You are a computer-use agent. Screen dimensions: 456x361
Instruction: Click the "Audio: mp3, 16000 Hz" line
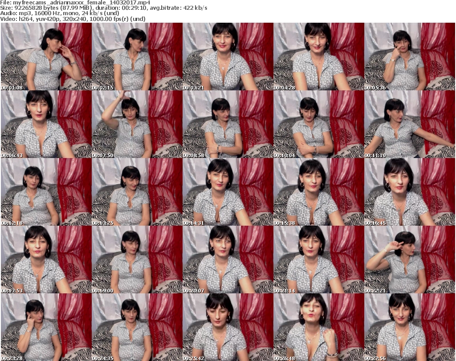click(60, 13)
